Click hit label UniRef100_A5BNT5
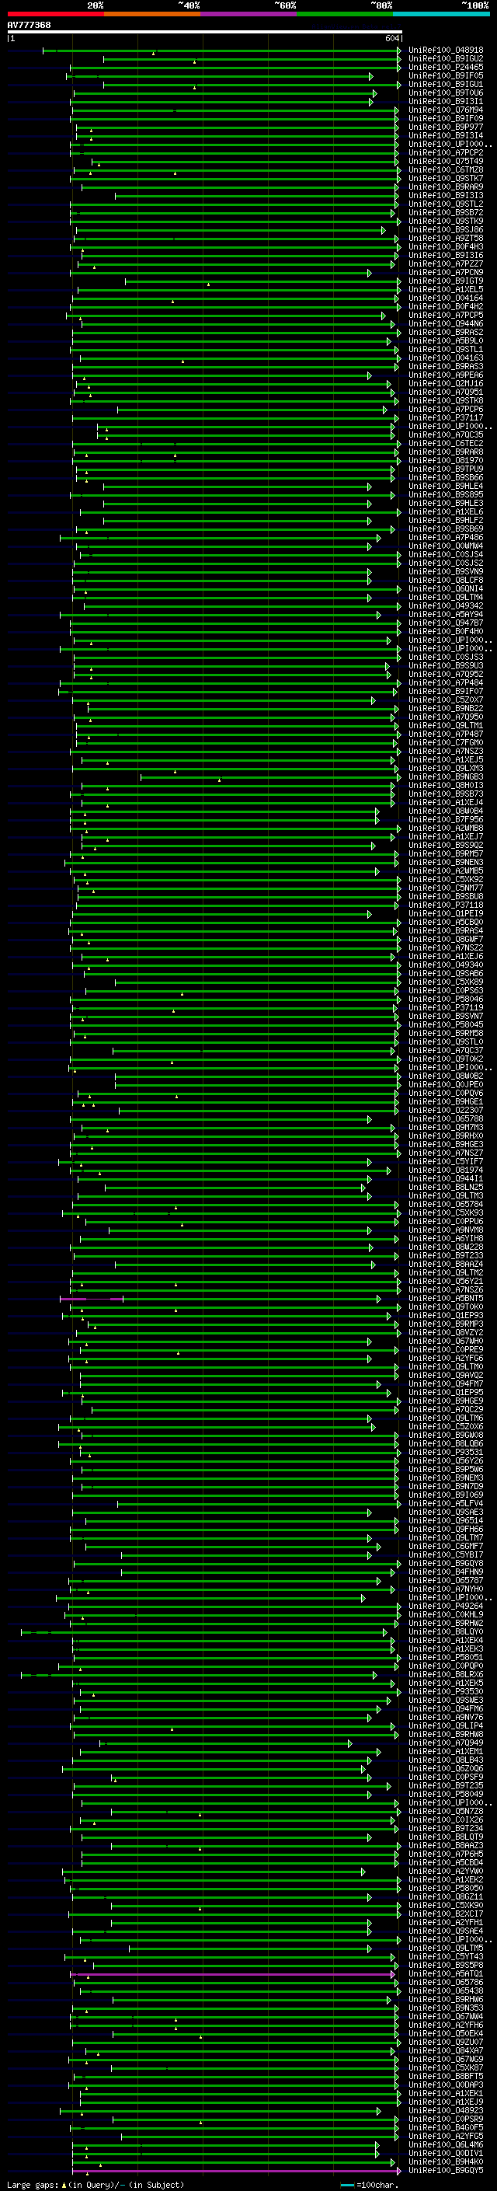 pos(446,1298)
